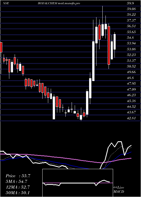Select the 46.23 price axis label

click(x=131, y=95)
